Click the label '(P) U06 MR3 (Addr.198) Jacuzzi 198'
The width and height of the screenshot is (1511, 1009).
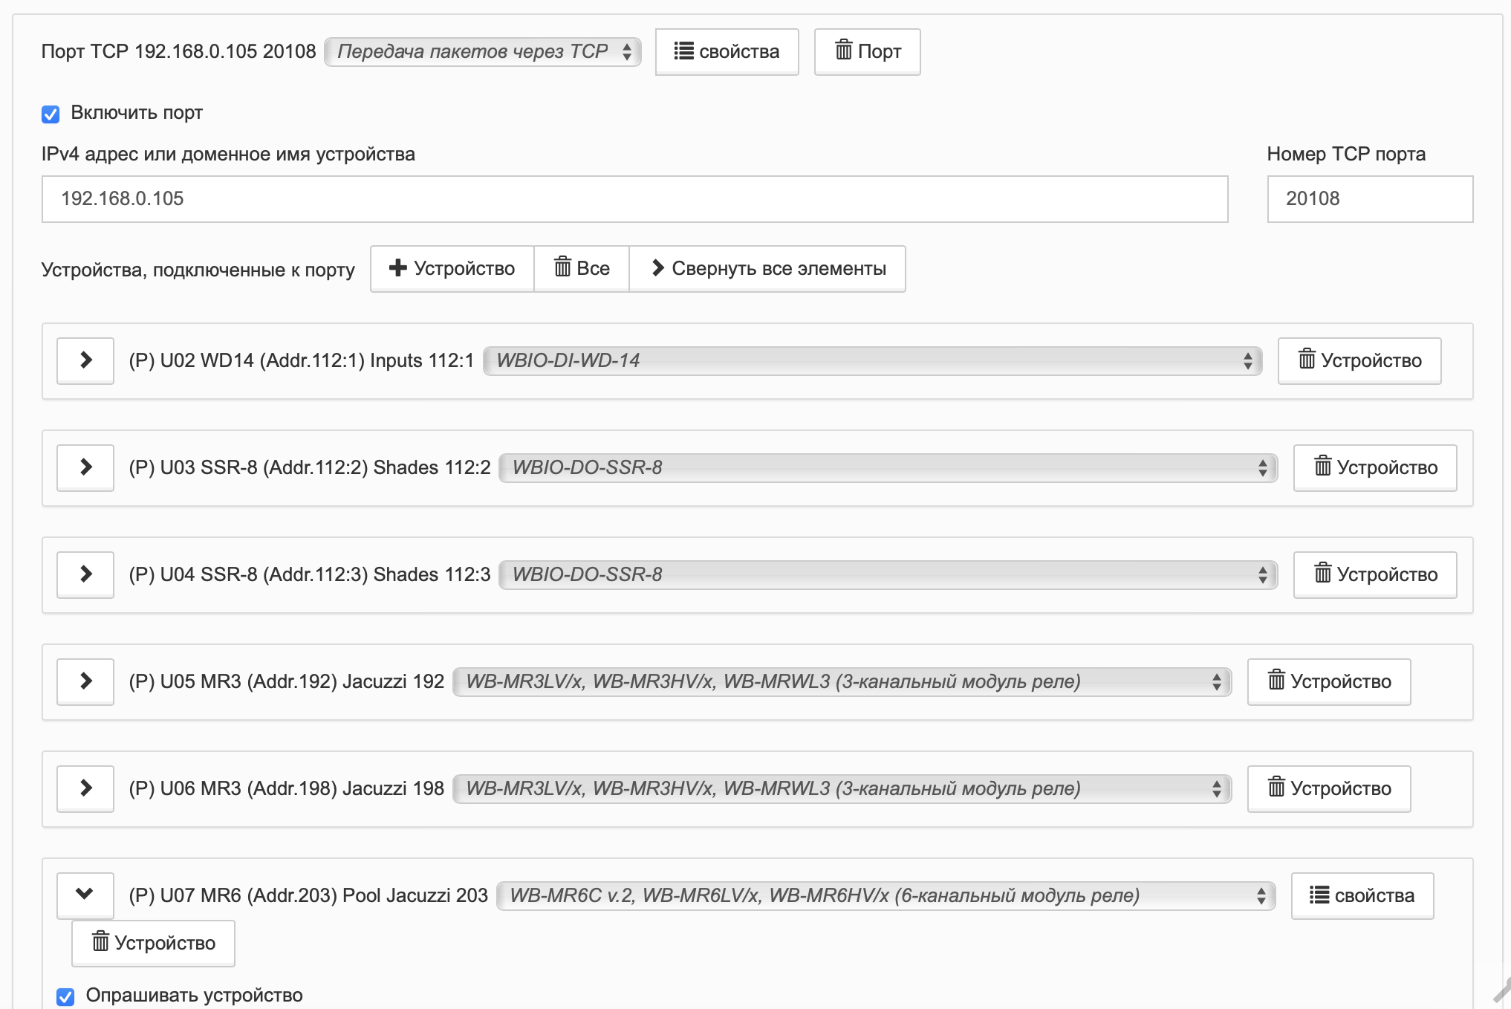tap(287, 788)
